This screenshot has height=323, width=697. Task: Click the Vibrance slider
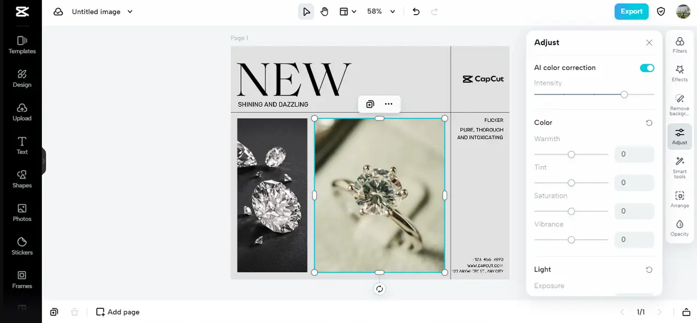coord(571,239)
